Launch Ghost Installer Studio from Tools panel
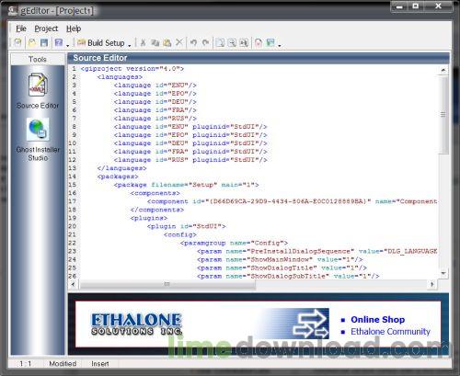Viewport: 460px width, 376px height. pos(38,140)
